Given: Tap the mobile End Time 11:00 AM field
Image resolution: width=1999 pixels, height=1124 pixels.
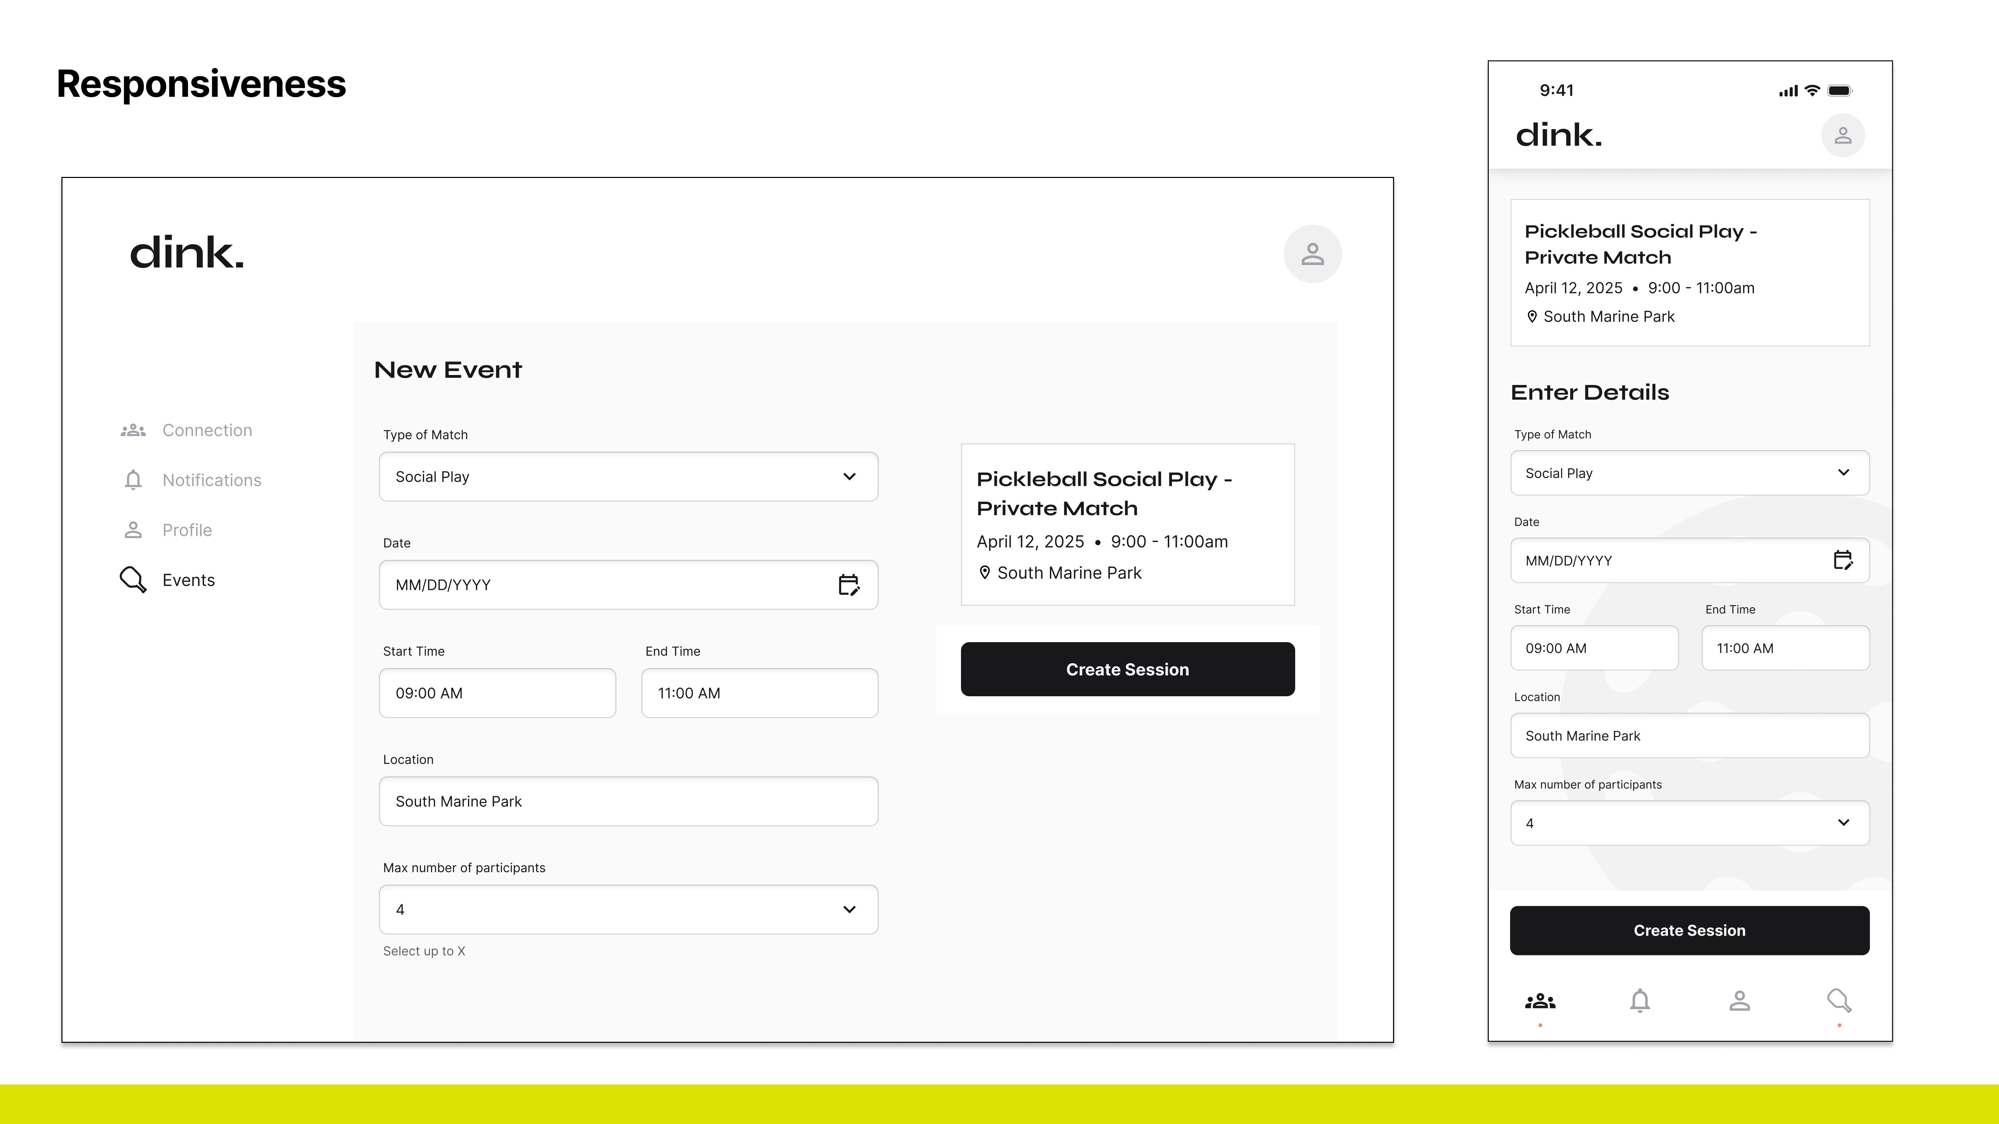Looking at the screenshot, I should (1786, 648).
